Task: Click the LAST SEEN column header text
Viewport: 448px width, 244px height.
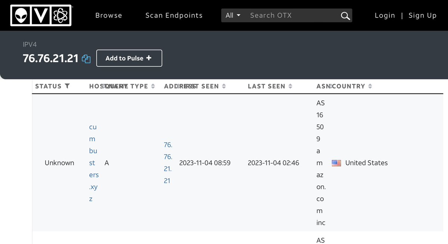Action: click(x=266, y=86)
